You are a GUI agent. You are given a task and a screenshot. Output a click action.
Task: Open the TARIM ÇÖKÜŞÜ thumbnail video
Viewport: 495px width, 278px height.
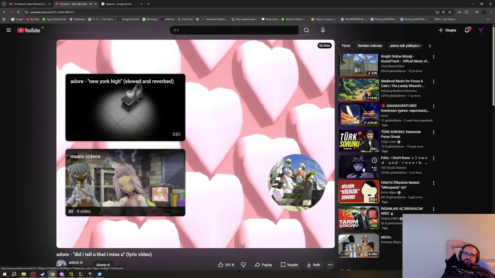(358, 218)
